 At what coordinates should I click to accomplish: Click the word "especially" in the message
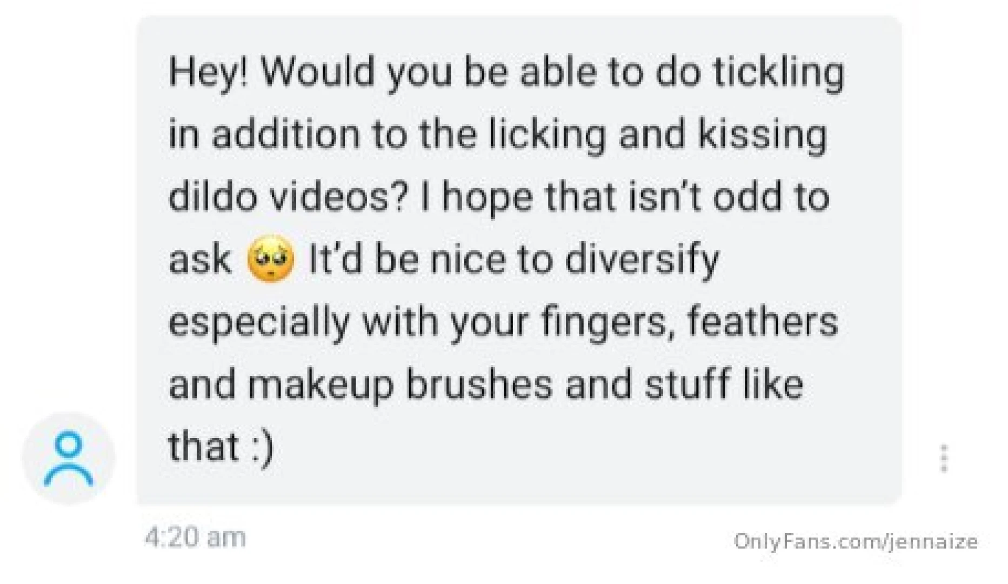pyautogui.click(x=259, y=323)
